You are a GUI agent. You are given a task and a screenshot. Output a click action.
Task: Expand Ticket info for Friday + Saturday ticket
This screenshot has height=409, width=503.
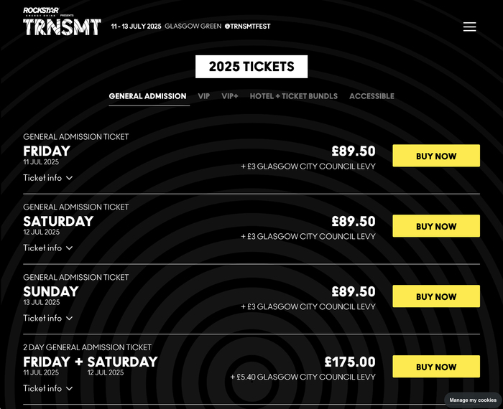click(47, 389)
